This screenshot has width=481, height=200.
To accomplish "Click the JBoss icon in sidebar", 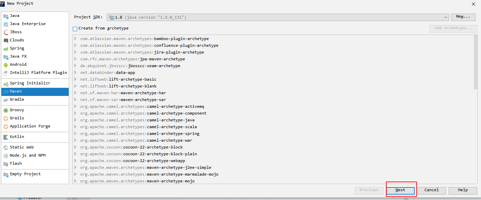I will [6, 32].
